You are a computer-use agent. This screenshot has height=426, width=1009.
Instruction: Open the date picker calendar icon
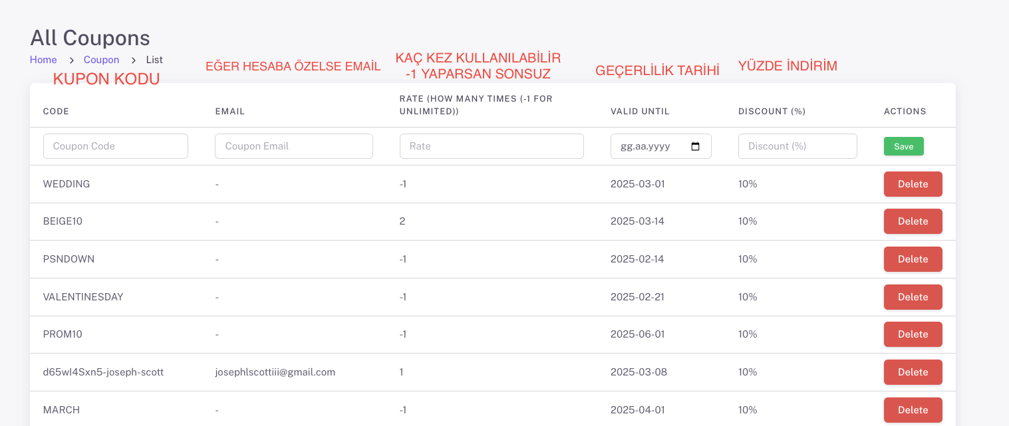[x=696, y=146]
